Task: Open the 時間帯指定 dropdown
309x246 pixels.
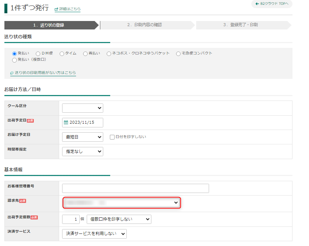Action: 83,151
